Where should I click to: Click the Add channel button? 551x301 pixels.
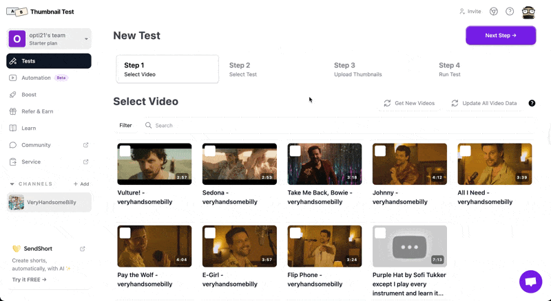(81, 184)
